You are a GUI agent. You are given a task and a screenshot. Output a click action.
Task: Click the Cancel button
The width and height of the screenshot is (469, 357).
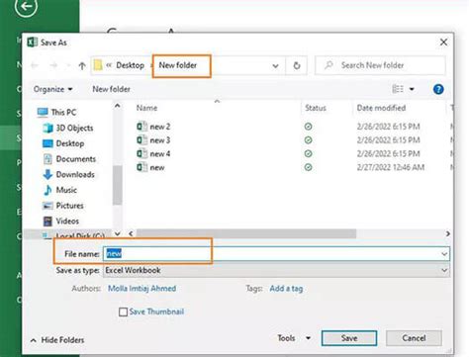pos(414,338)
